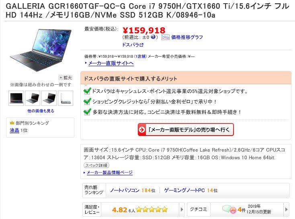Expand product image with 拡大 button
The width and height of the screenshot is (295, 219).
pyautogui.click(x=66, y=77)
